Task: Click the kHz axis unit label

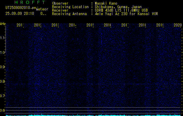Action: click(3, 24)
